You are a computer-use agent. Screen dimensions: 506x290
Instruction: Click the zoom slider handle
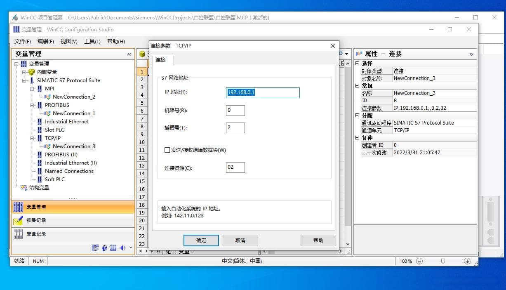(443, 261)
